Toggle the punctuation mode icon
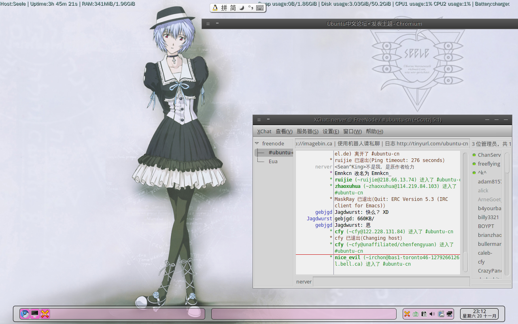This screenshot has height=324, width=518. click(251, 8)
